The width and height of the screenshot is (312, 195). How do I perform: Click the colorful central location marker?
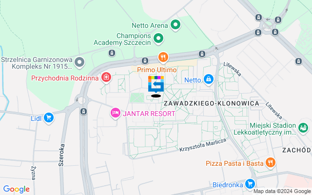click(156, 84)
